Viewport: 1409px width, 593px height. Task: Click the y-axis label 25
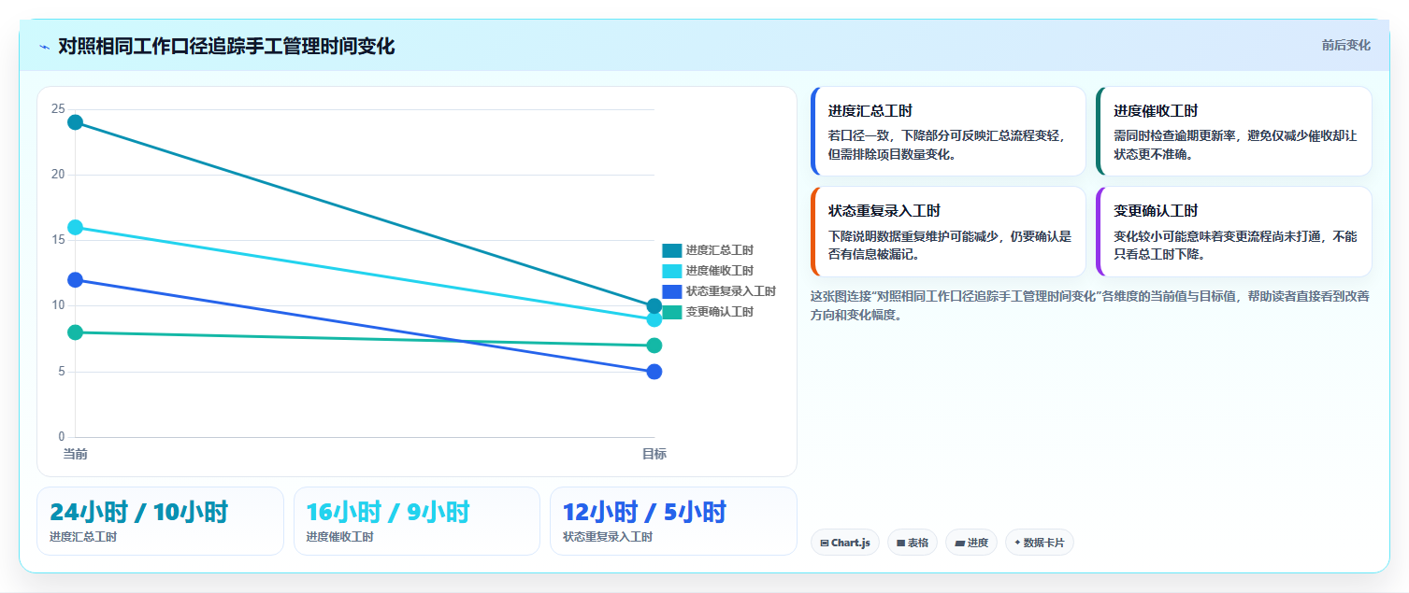[x=58, y=109]
